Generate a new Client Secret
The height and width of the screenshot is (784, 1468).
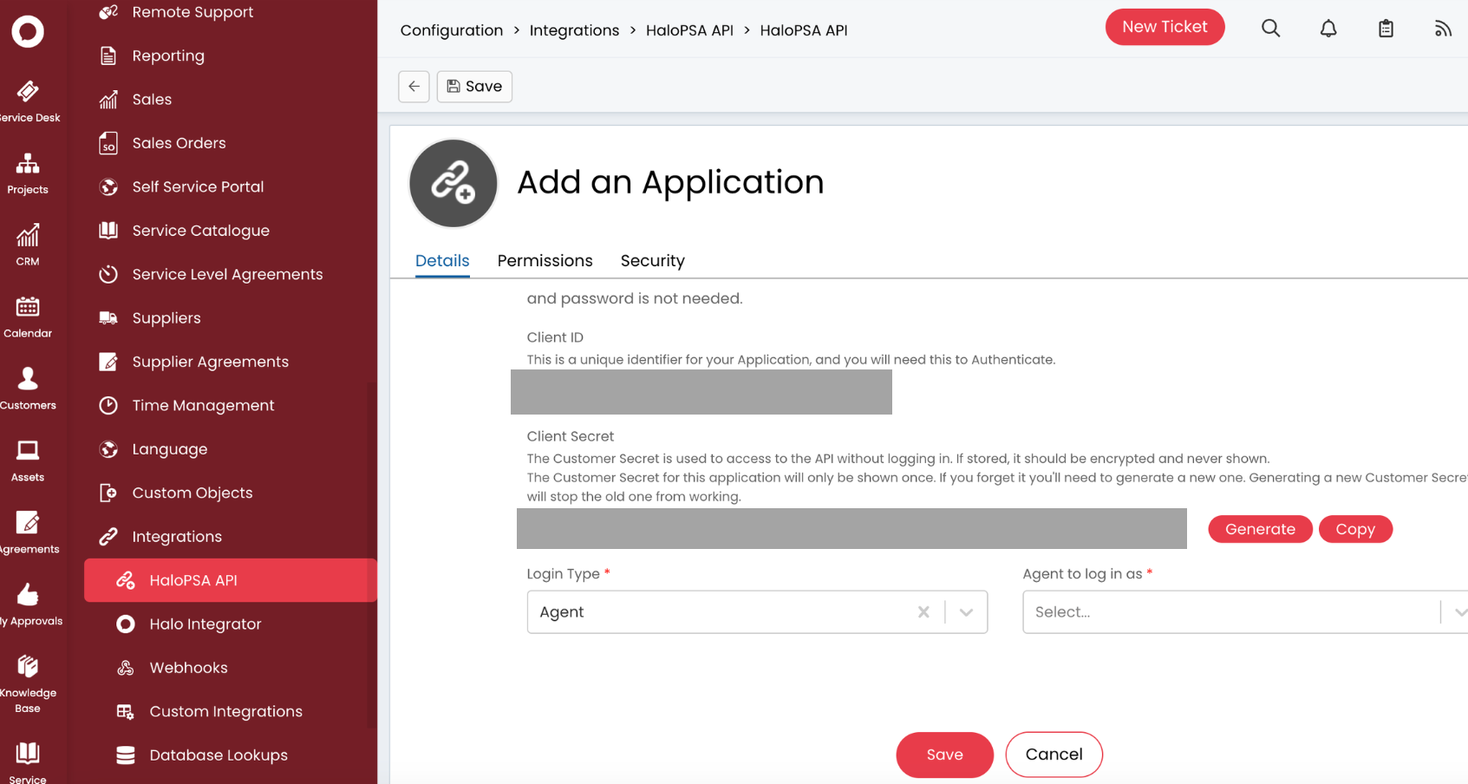point(1261,529)
